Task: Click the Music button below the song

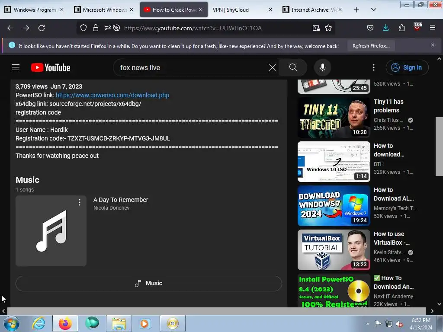Action: tap(149, 283)
